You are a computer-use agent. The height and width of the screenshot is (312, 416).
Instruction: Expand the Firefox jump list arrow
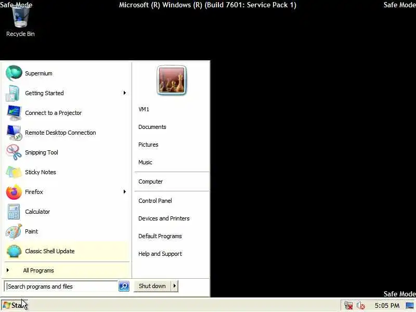tap(124, 192)
